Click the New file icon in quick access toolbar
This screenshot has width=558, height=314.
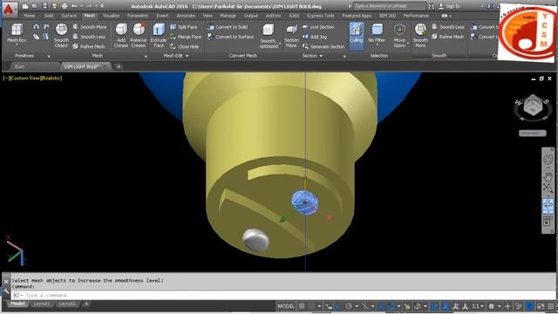pyautogui.click(x=25, y=6)
